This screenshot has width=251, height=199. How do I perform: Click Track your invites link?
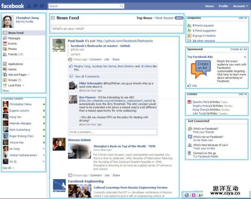point(204,148)
